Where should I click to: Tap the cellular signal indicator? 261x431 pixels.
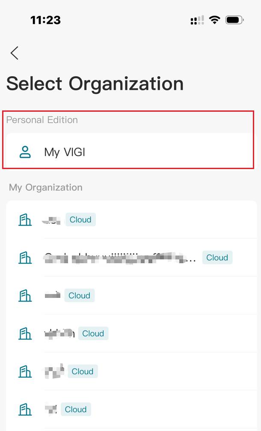click(196, 20)
